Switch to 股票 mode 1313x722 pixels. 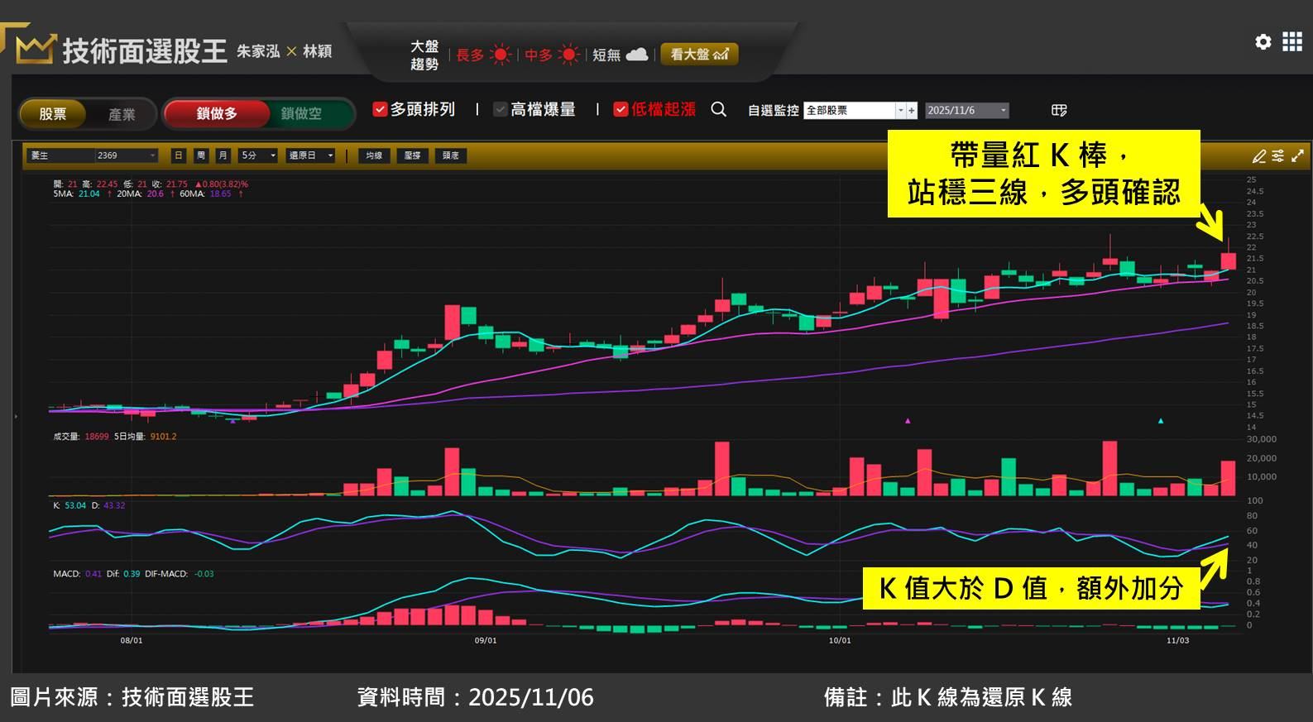tap(53, 114)
